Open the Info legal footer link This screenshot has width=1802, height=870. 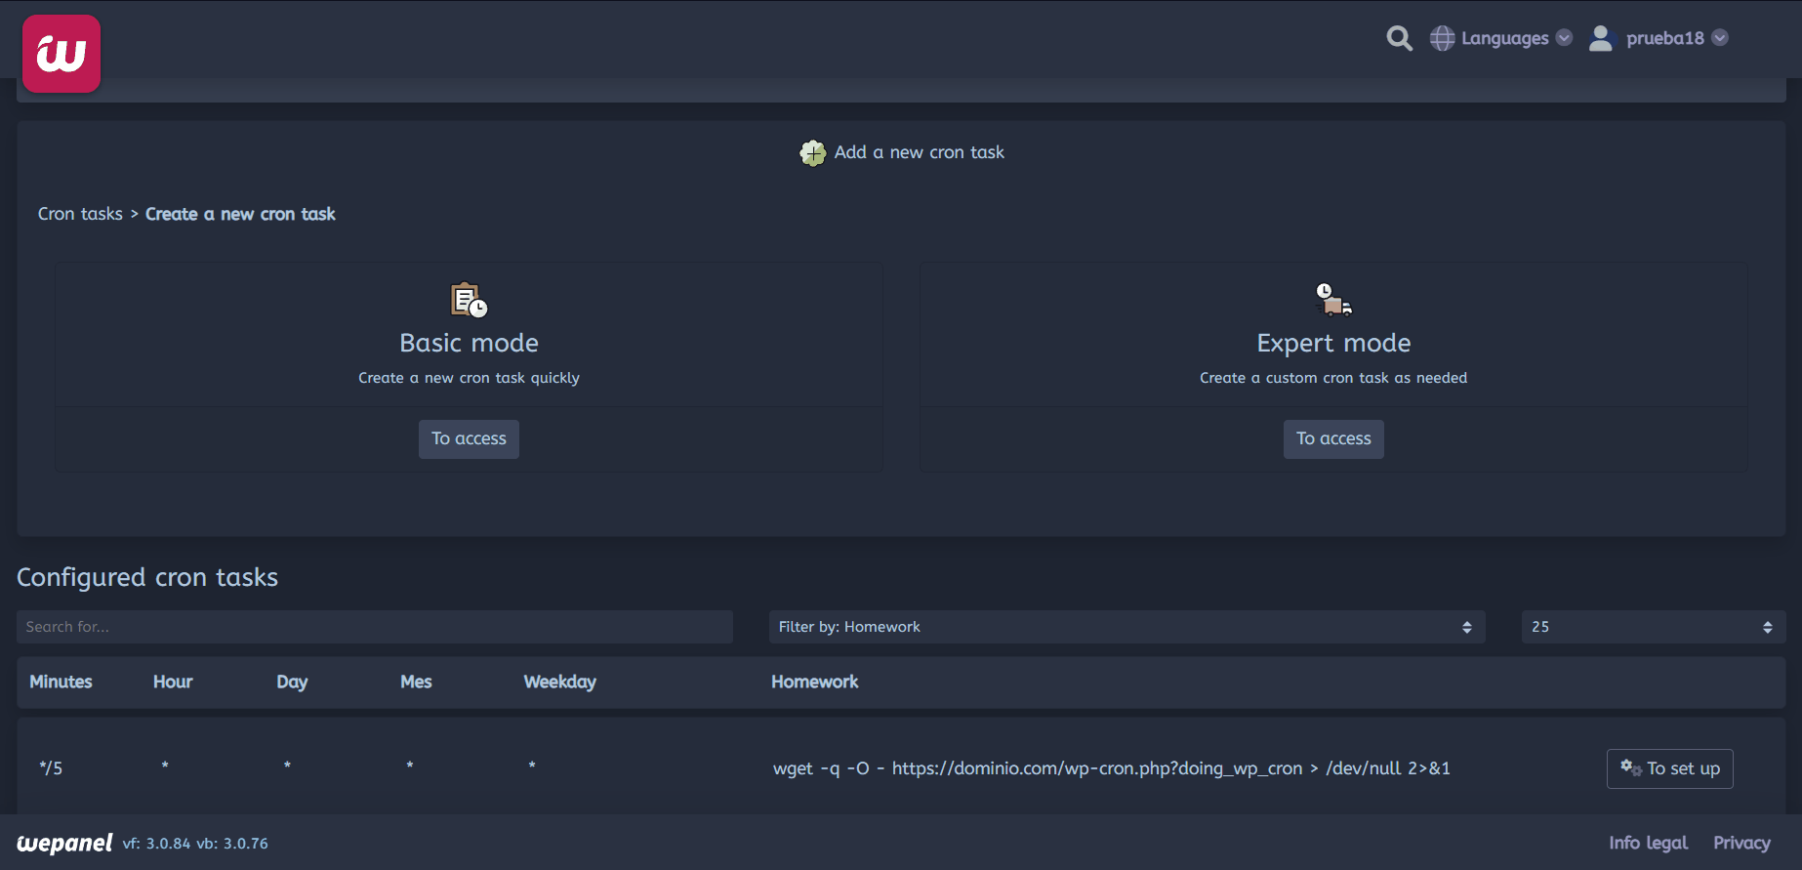click(x=1648, y=843)
